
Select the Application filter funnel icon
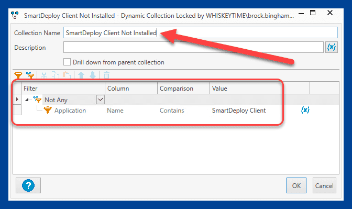pyautogui.click(x=48, y=110)
